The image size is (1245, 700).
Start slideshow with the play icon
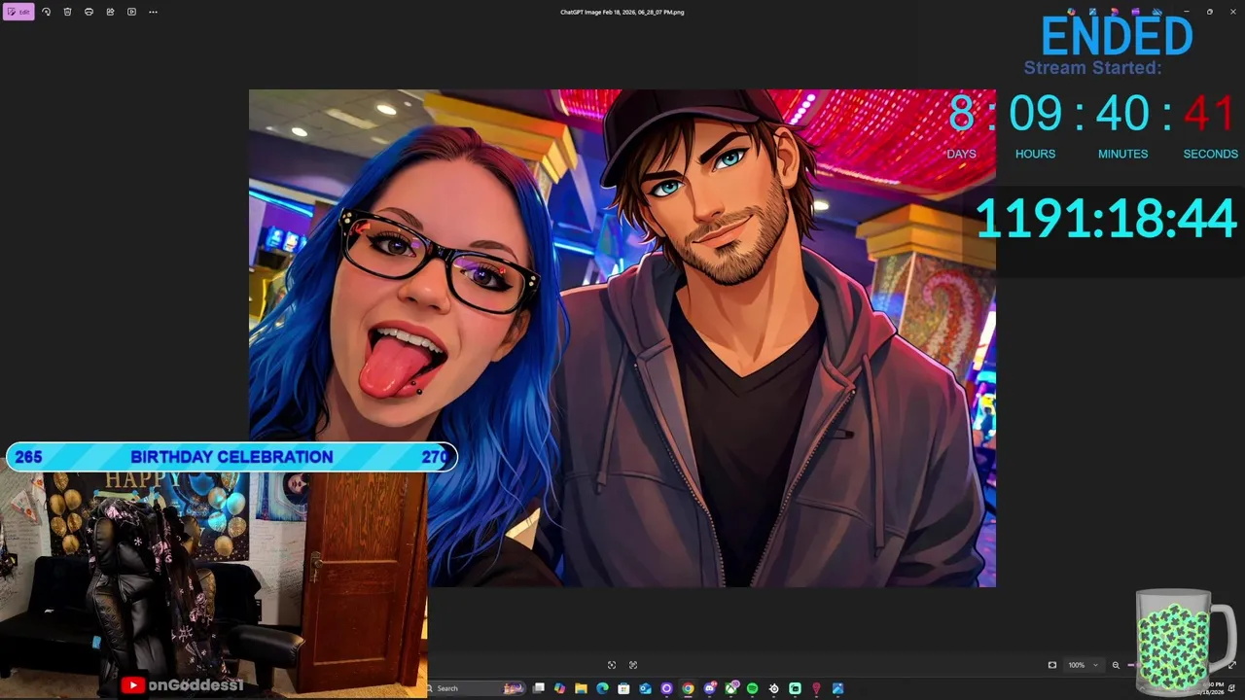[131, 12]
